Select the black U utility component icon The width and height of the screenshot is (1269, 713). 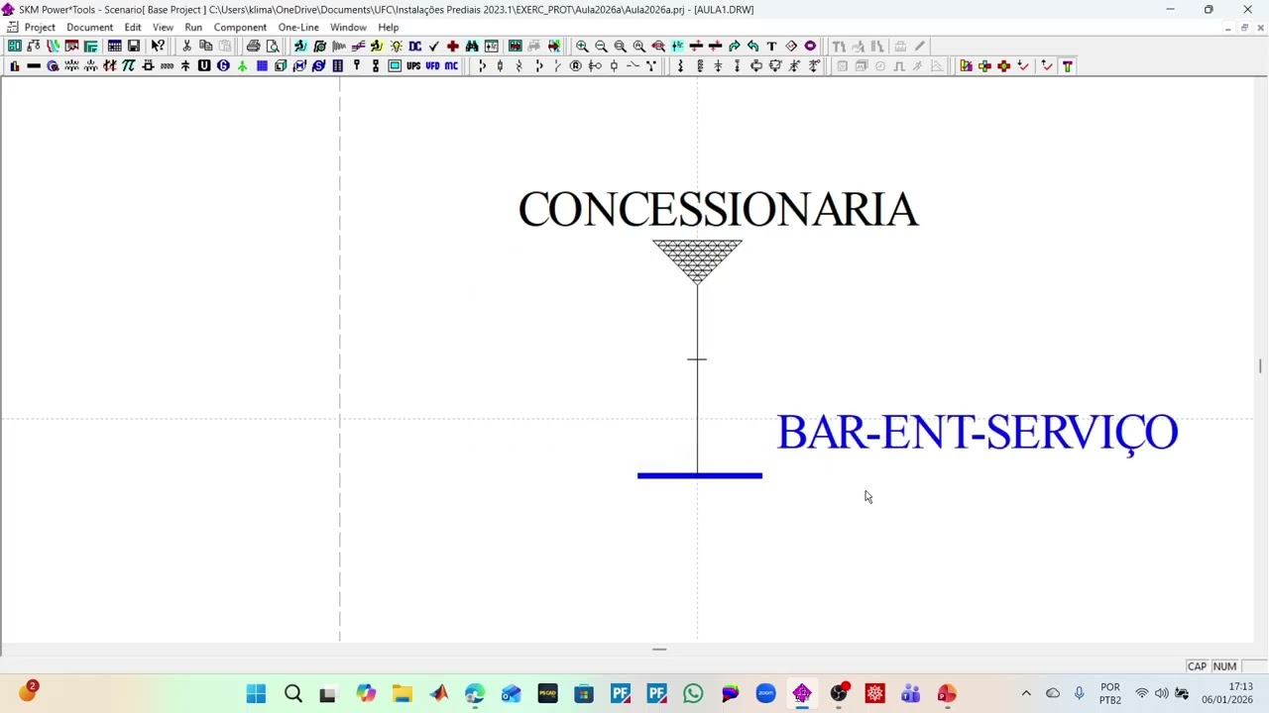204,65
